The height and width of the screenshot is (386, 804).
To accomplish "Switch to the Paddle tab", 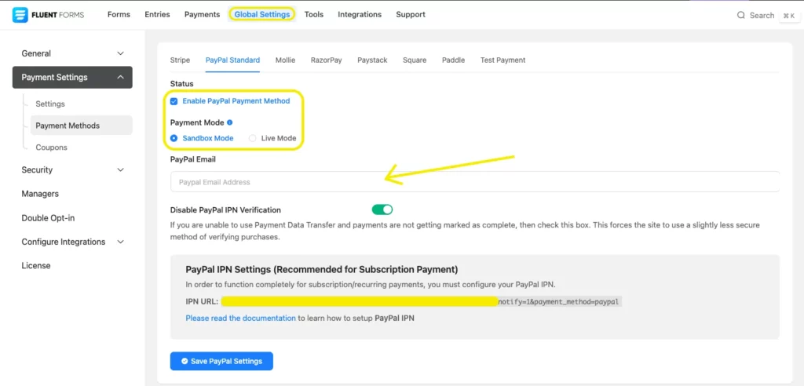I will [x=453, y=60].
